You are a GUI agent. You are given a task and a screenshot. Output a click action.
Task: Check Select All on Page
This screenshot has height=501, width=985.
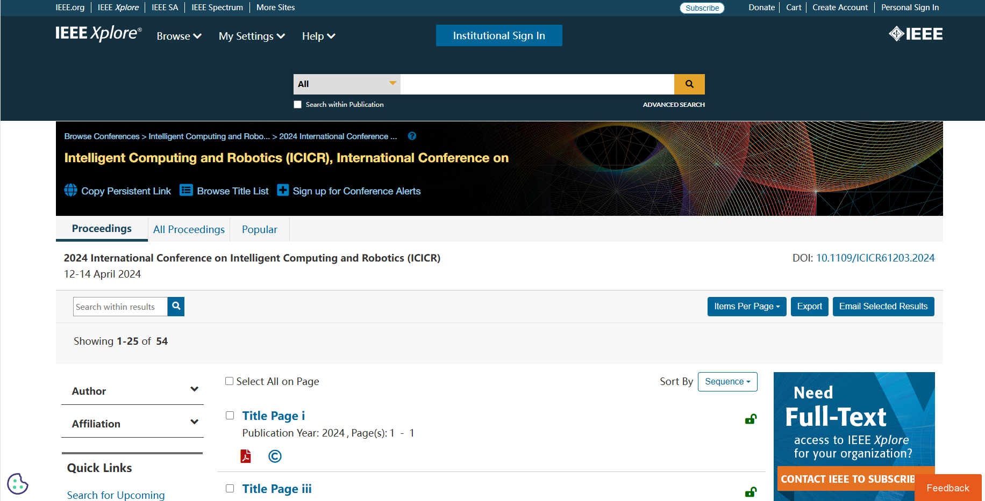(x=230, y=381)
